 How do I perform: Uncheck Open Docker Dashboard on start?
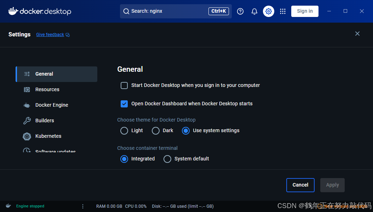tap(124, 104)
